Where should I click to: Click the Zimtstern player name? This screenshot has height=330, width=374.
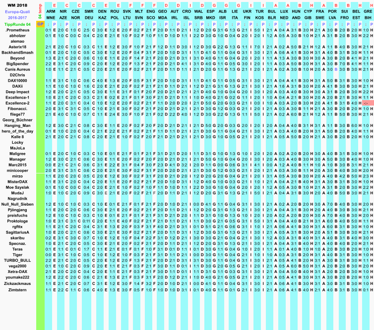click(x=18, y=289)
